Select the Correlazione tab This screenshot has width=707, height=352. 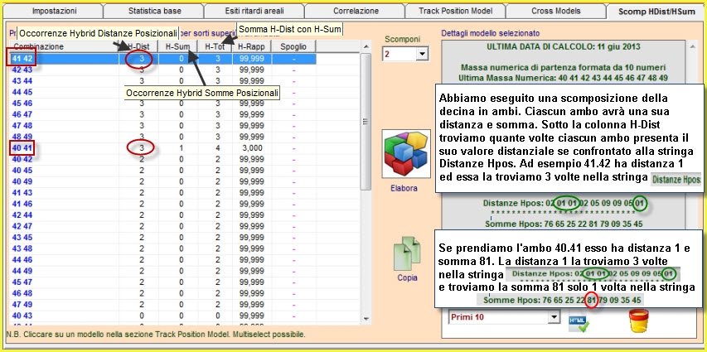click(x=356, y=11)
